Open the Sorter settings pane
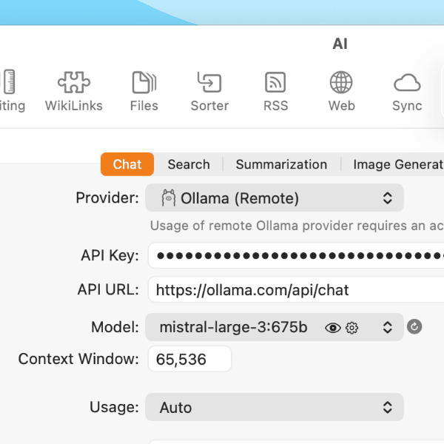 click(x=209, y=91)
